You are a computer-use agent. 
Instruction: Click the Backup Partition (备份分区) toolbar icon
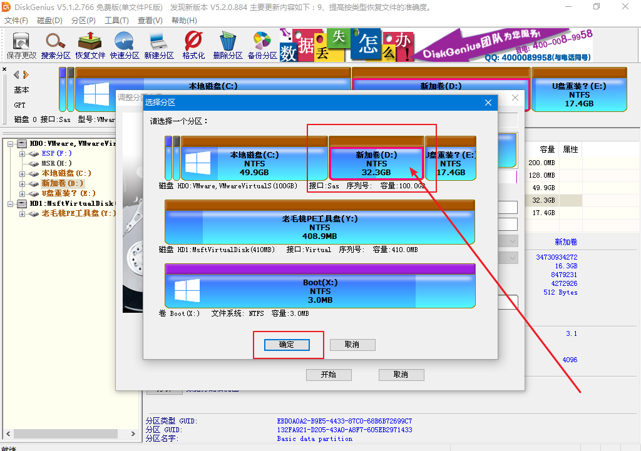click(262, 45)
